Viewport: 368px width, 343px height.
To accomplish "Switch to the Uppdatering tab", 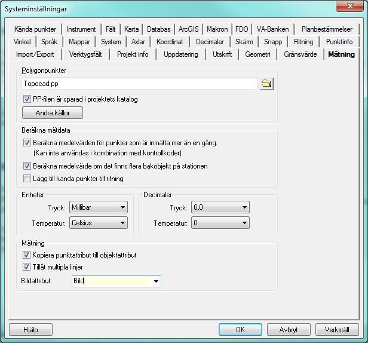I will 180,54.
